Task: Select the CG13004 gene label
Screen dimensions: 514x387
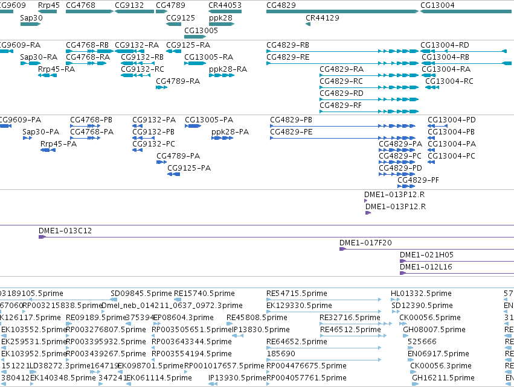Action: click(437, 5)
